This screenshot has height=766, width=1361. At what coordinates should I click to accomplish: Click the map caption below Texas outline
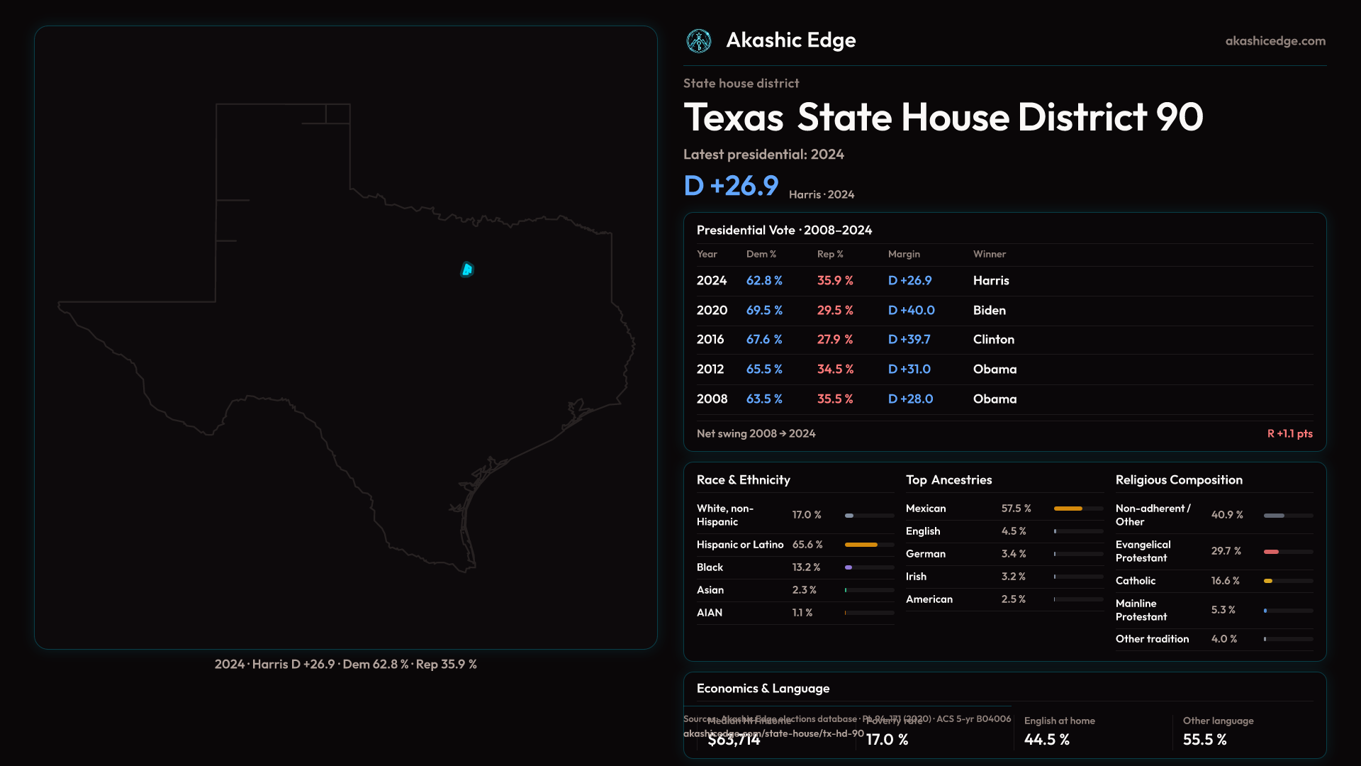pyautogui.click(x=346, y=665)
